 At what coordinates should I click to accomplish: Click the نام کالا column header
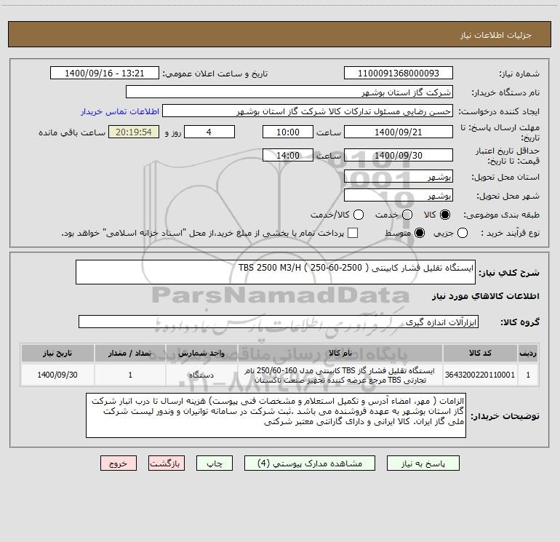(x=340, y=353)
